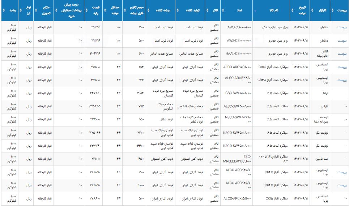Screen dimensions: 349x206
Task: Click product میلگرد آلیاژ CK15
Action: click(x=276, y=198)
